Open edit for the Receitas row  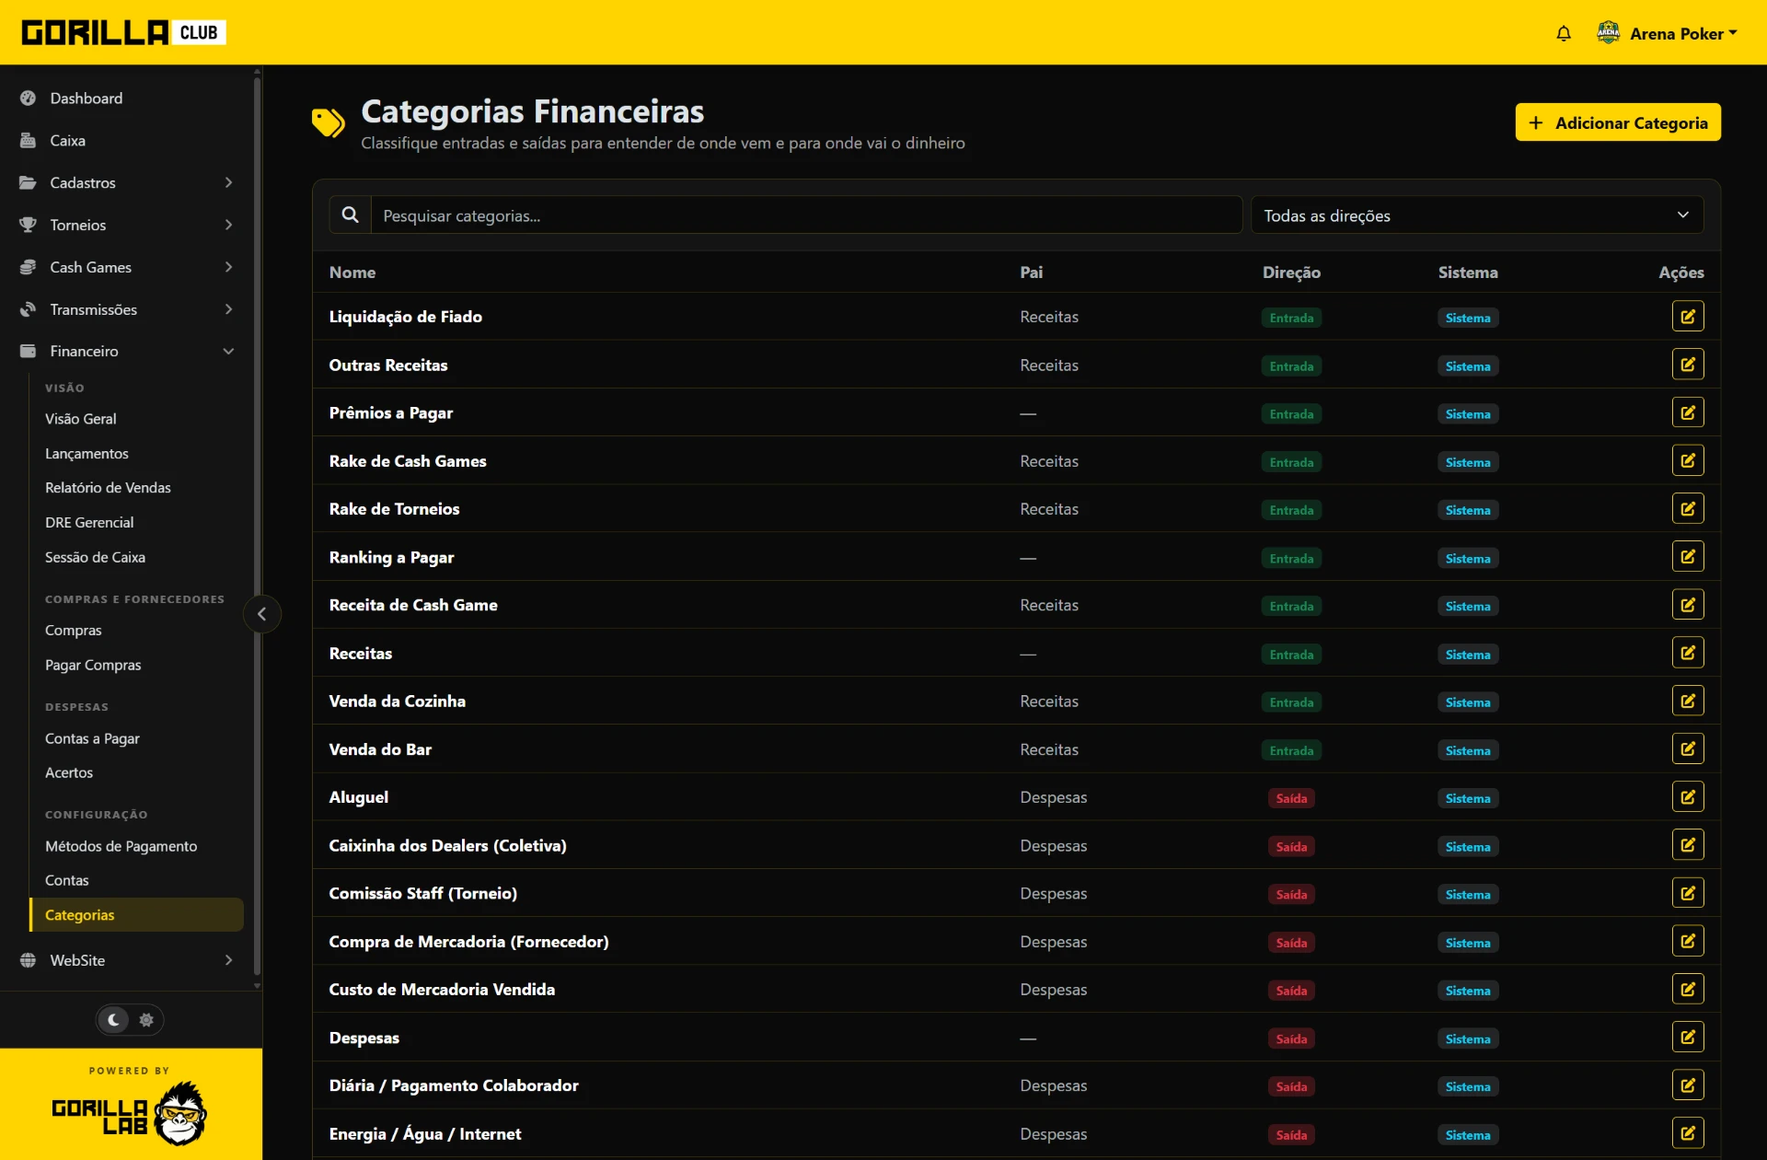[1688, 653]
